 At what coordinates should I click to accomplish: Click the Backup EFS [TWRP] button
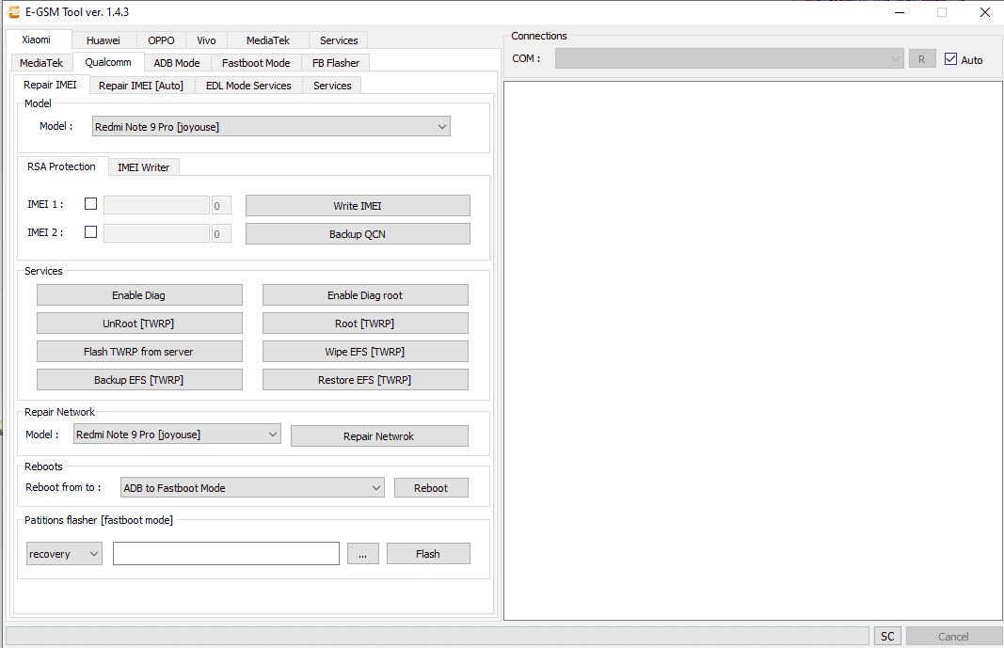click(x=139, y=379)
